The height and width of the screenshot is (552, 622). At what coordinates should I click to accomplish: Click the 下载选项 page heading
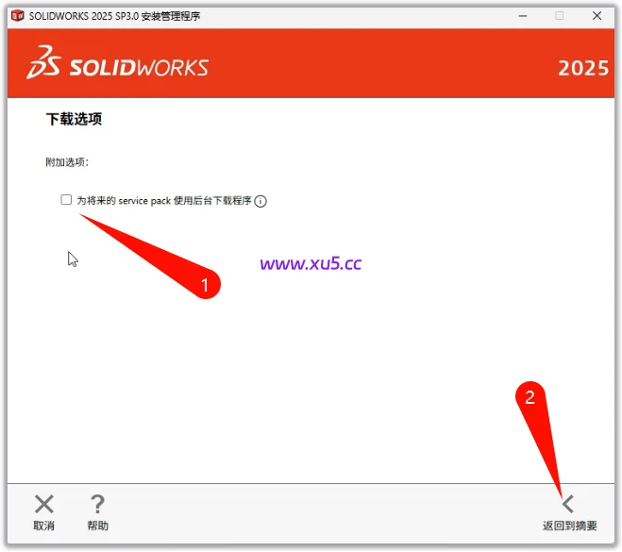(x=75, y=119)
